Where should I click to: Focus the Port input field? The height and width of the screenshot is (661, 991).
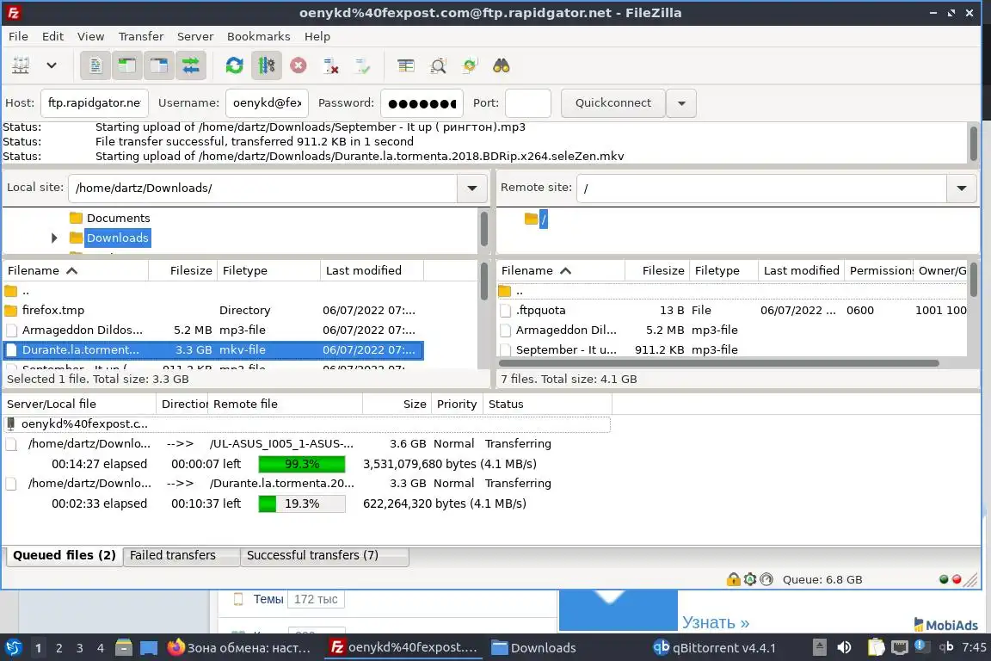(x=527, y=103)
